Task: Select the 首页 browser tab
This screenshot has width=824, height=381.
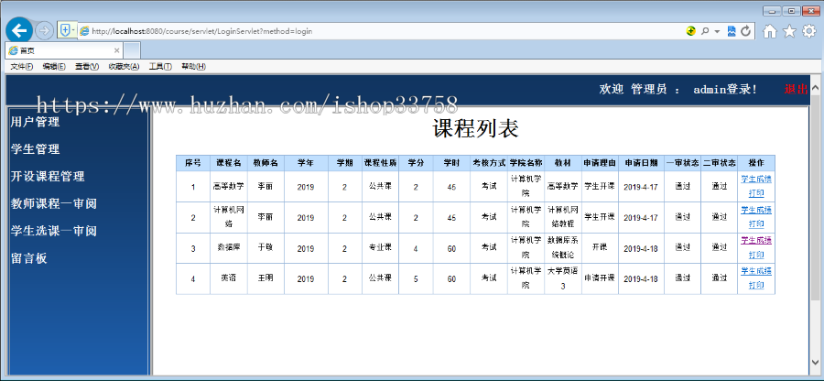Action: [x=64, y=50]
